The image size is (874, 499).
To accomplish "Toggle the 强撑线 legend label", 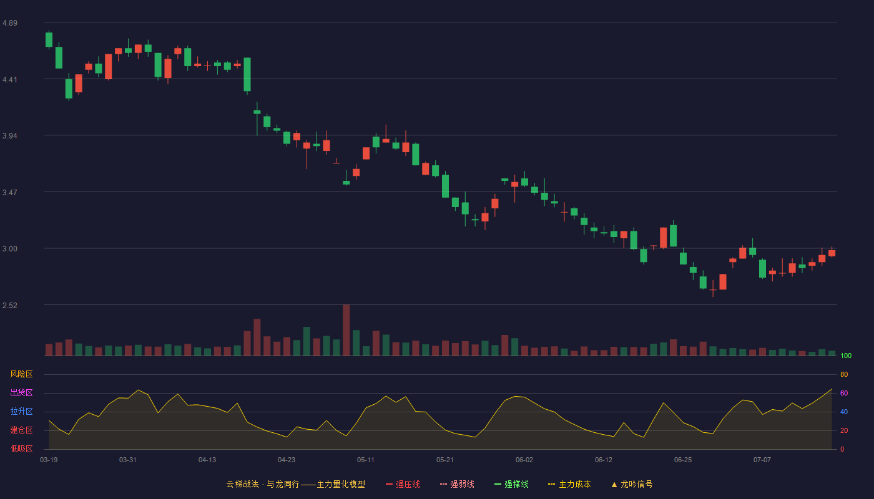I will click(516, 484).
